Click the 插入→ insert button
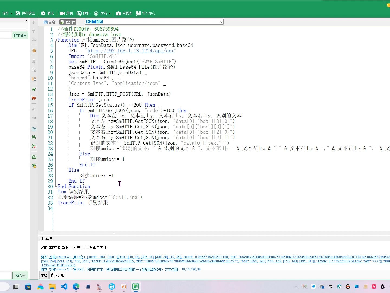This screenshot has height=293, width=390. click(x=20, y=275)
